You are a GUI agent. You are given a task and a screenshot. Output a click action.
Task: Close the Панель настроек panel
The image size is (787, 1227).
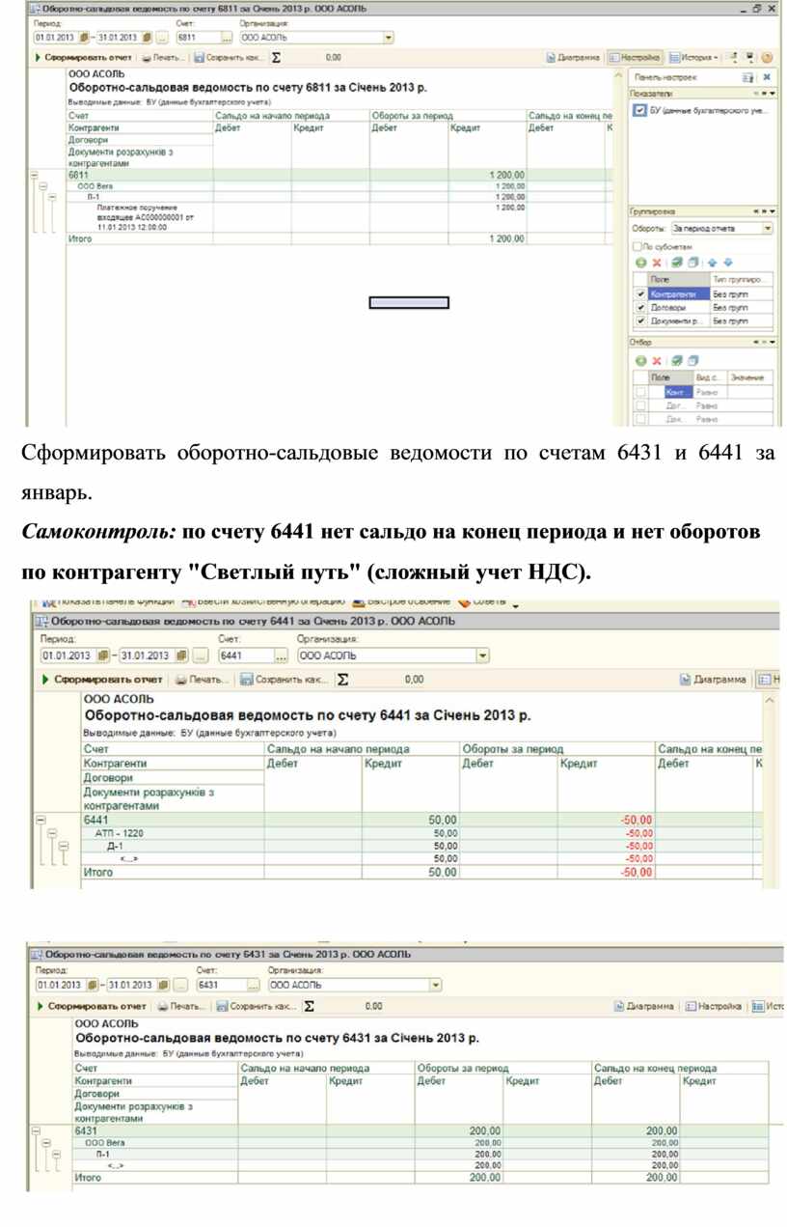coord(767,76)
